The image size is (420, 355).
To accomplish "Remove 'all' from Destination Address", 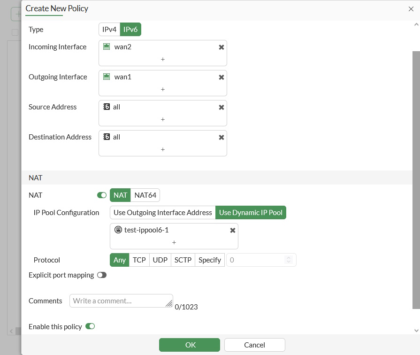I will (x=221, y=138).
